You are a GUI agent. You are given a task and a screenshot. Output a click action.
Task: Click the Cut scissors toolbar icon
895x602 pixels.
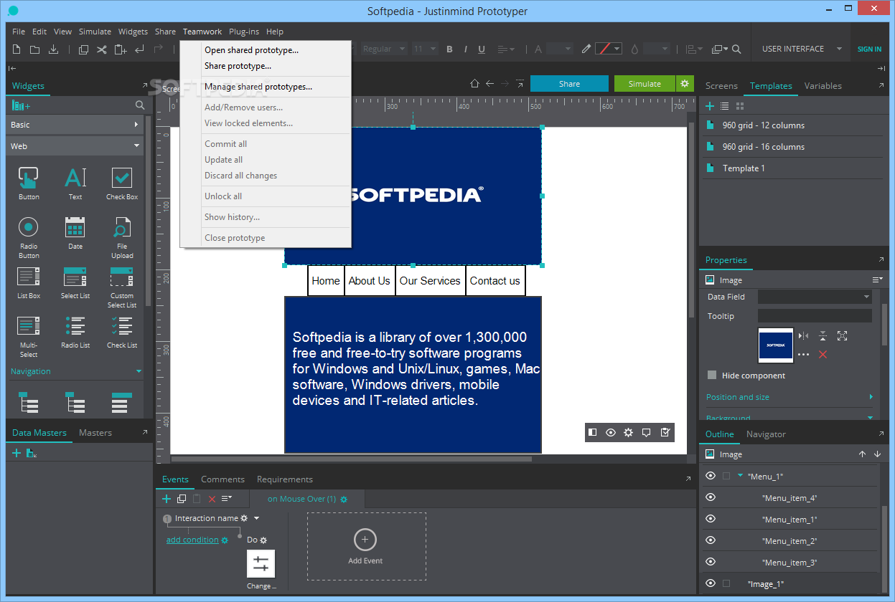click(102, 49)
